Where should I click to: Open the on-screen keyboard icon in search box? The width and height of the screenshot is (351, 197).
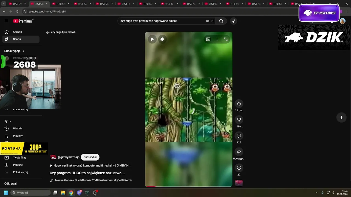[x=207, y=21]
